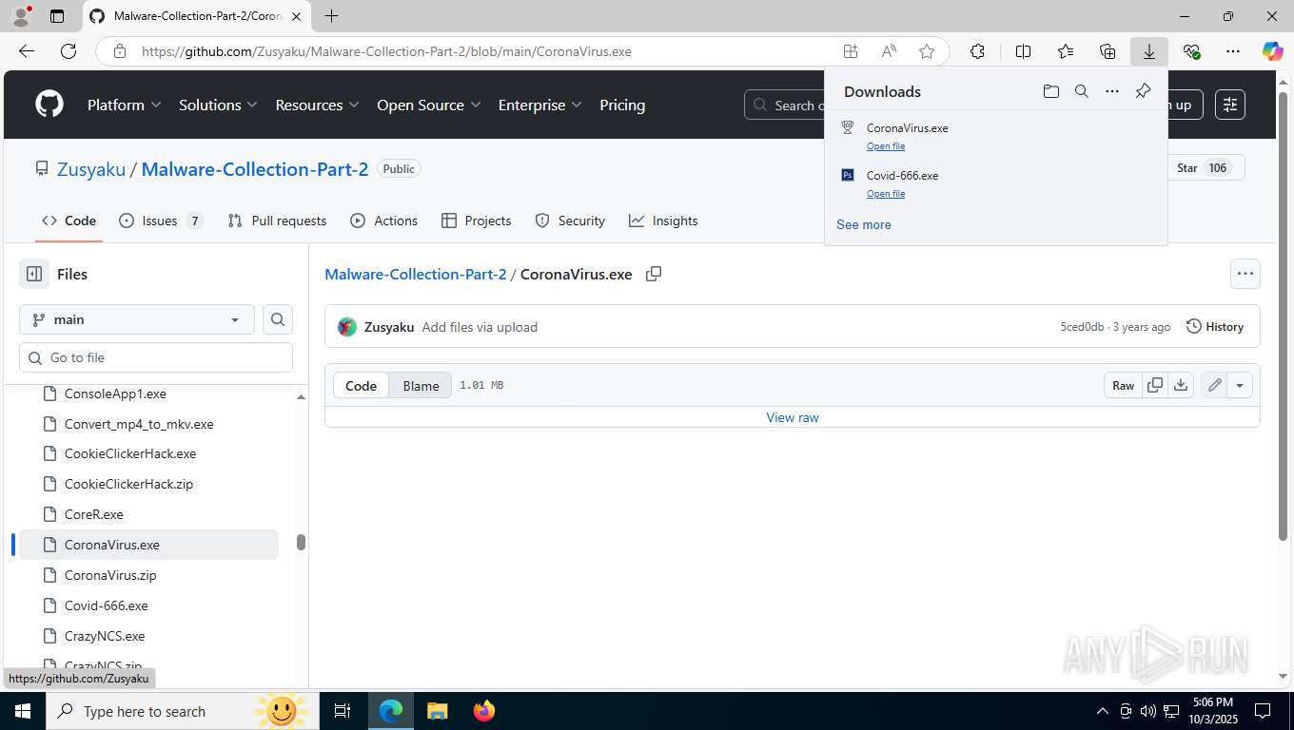
Task: Expand Solutions dropdown menu
Action: 218,105
